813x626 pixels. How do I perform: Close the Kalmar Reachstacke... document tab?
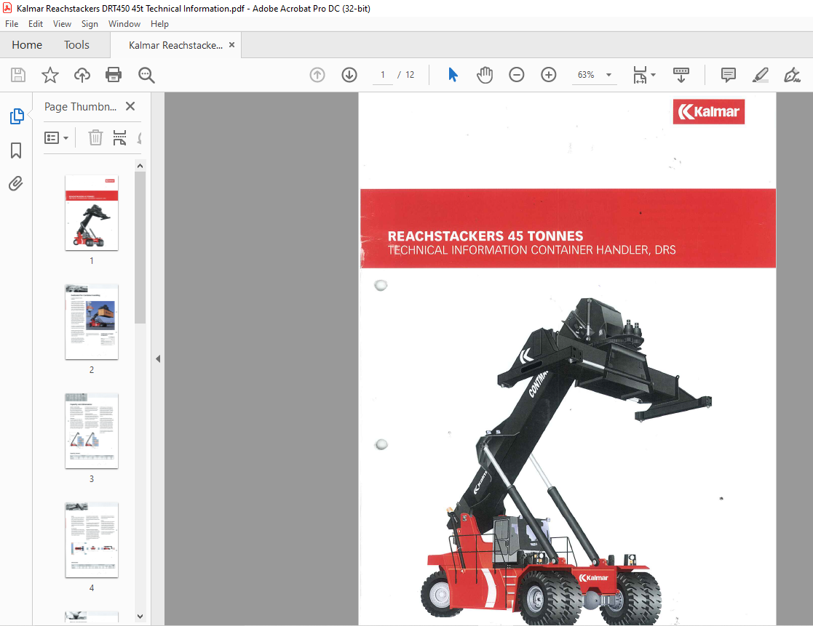pyautogui.click(x=231, y=45)
